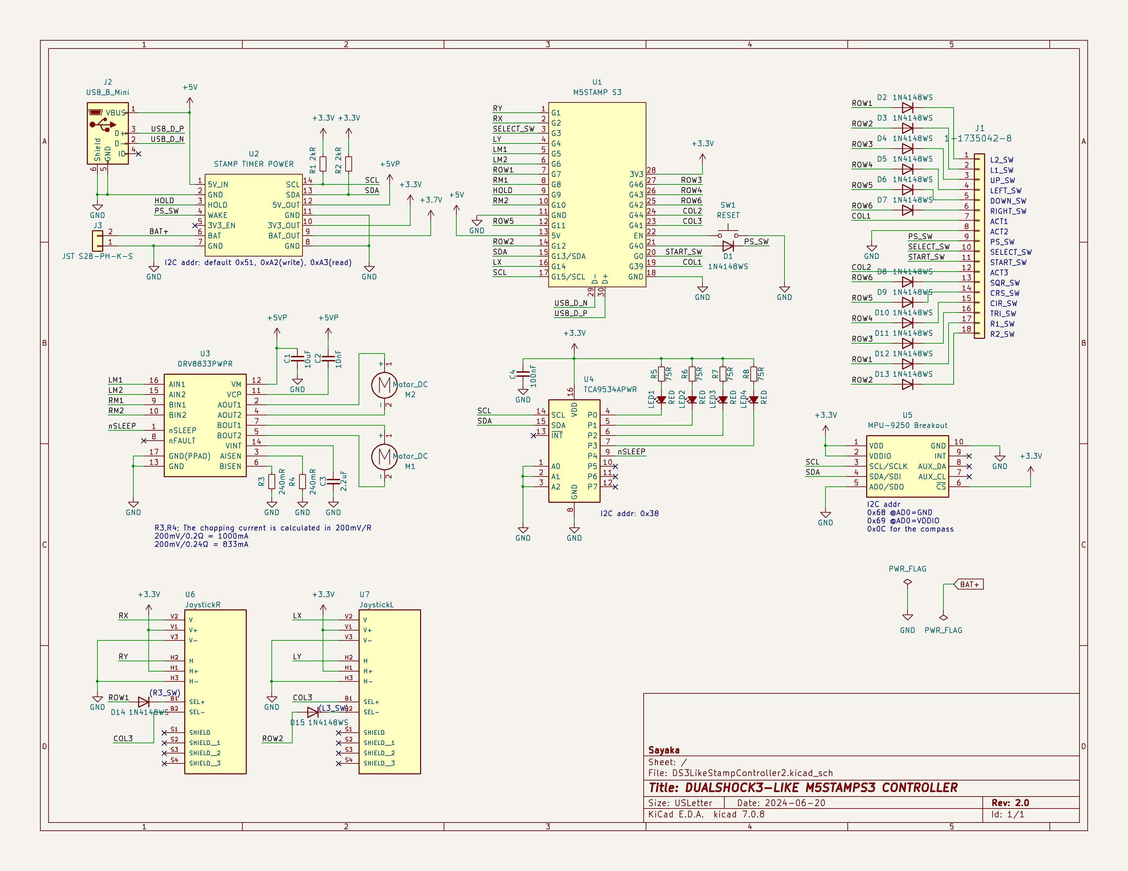Click the 'Rev: 2.0' field
1128x871 pixels.
(1010, 803)
